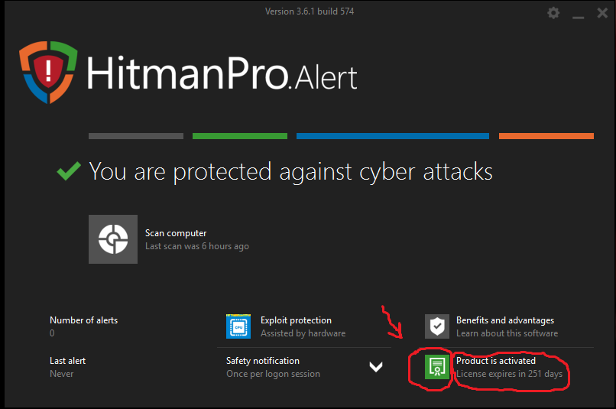Select the green tab bar
616x409 pixels.
(x=240, y=136)
